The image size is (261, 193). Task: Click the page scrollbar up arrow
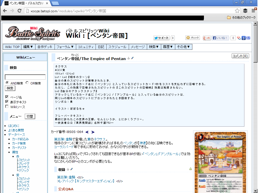255,23
